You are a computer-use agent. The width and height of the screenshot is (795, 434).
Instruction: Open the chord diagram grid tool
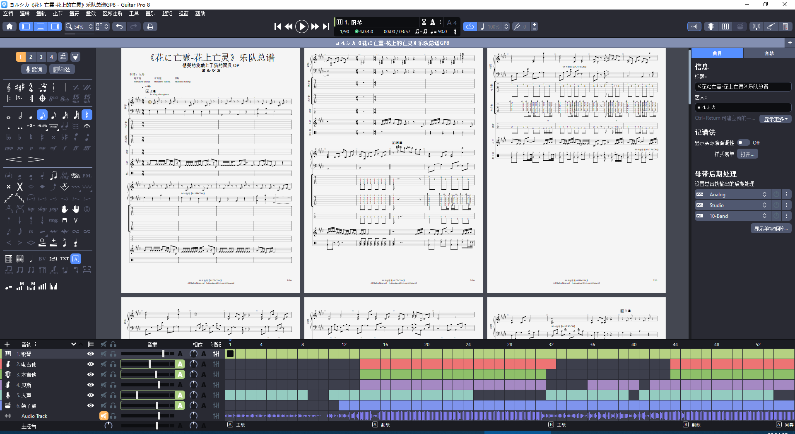[x=9, y=259]
